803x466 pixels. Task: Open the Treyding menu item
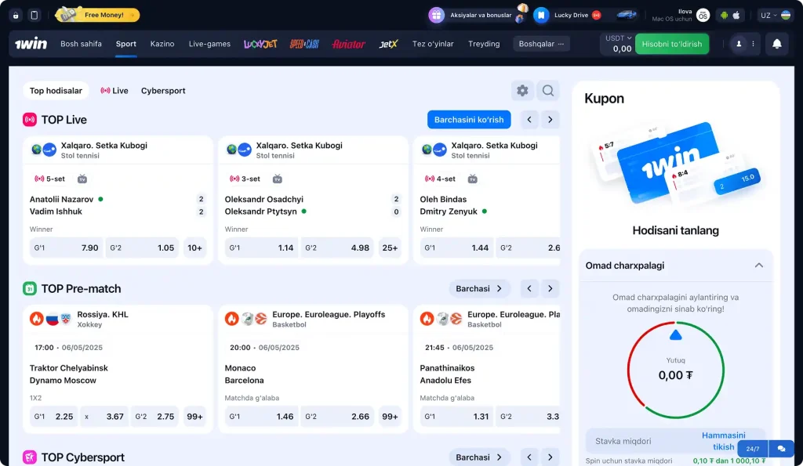(484, 44)
